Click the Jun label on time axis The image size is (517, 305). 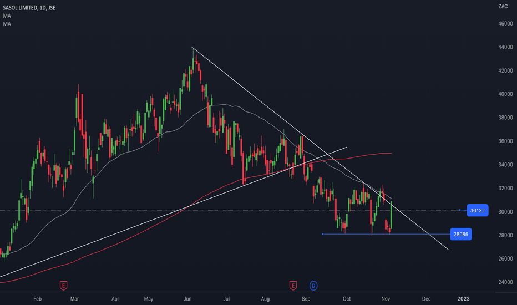click(187, 299)
